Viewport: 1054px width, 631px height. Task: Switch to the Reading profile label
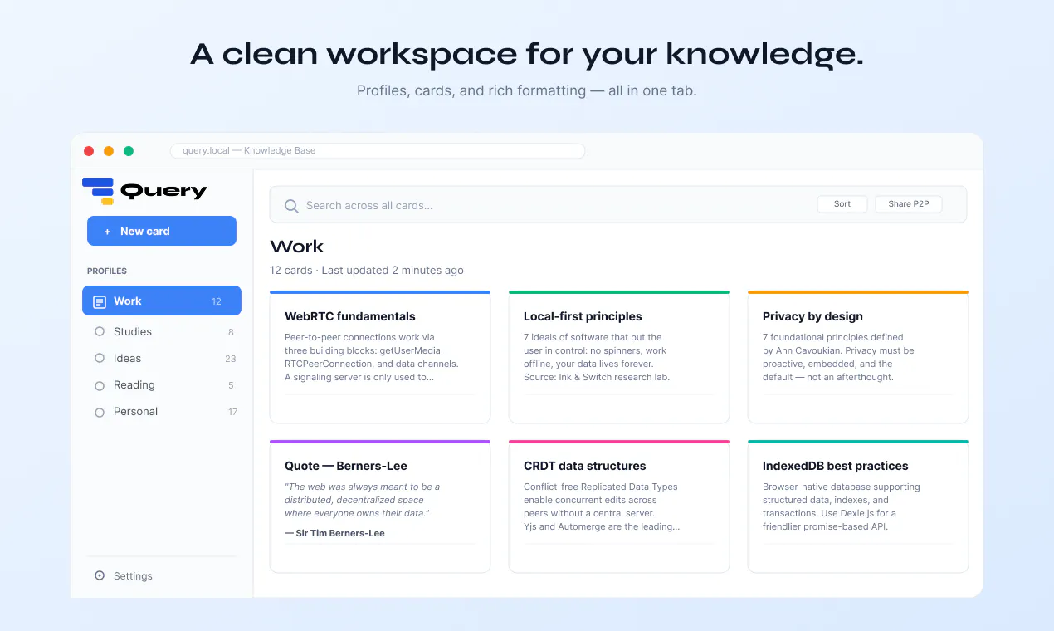134,384
